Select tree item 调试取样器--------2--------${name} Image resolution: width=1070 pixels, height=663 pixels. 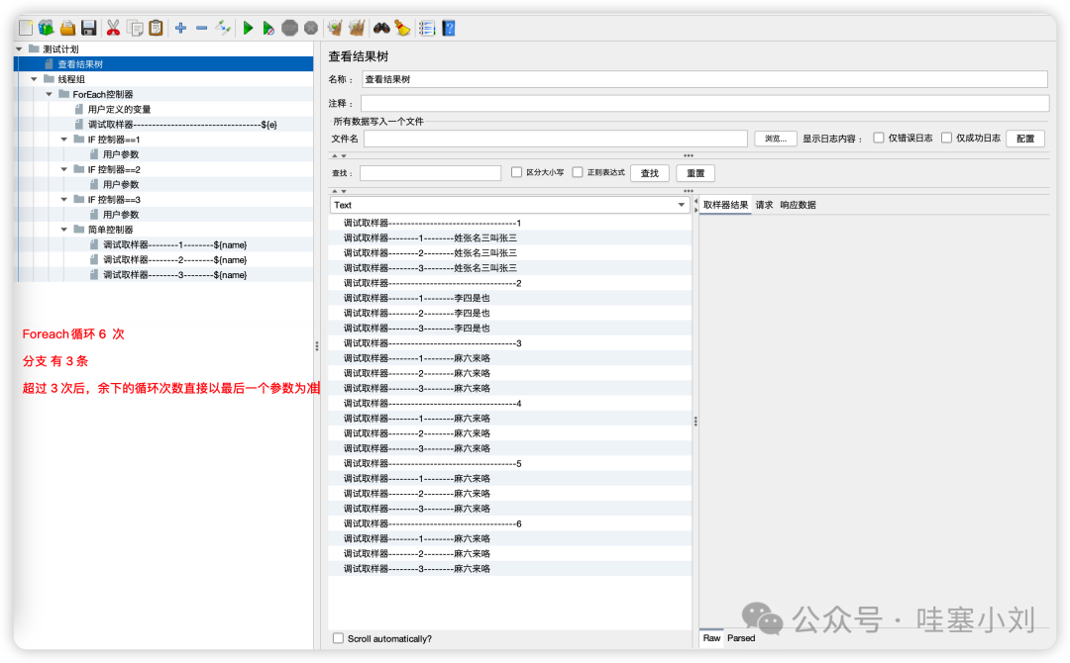coord(174,259)
